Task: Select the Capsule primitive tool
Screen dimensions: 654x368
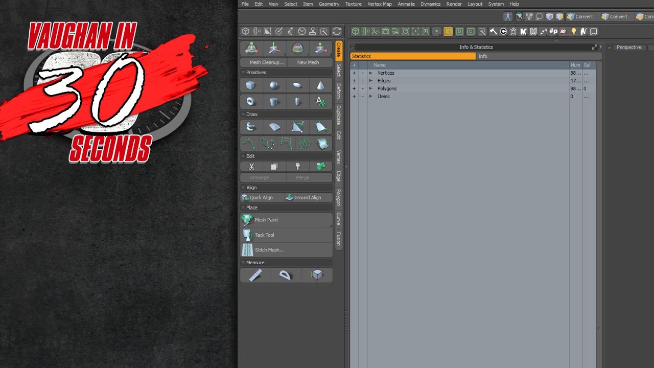Action: (x=297, y=101)
